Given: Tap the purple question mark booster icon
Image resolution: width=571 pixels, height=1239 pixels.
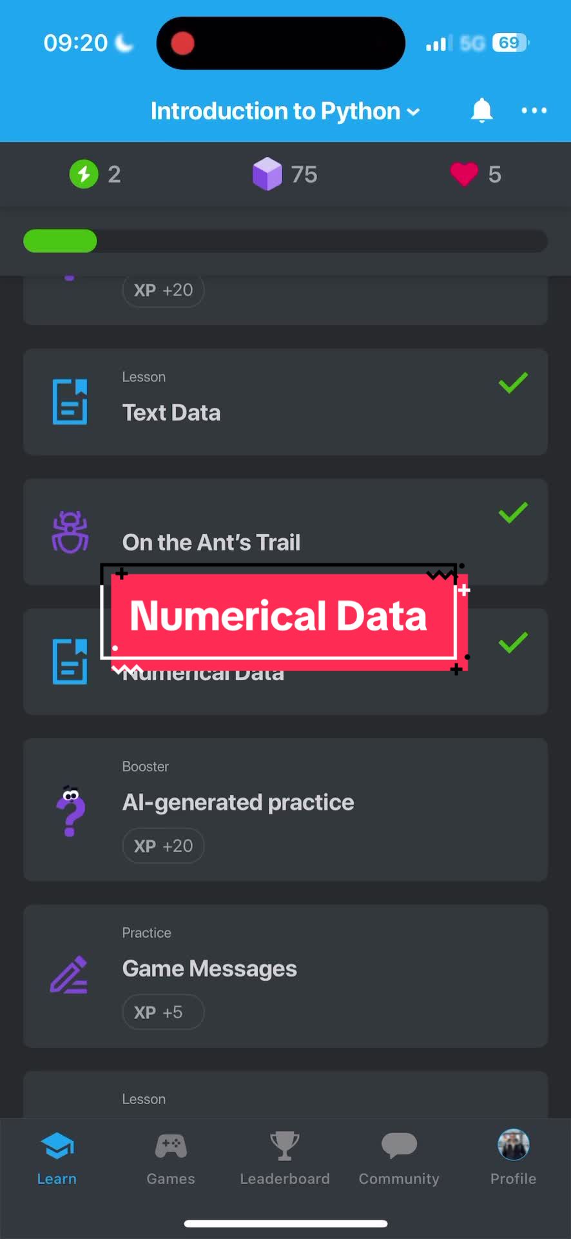Looking at the screenshot, I should click(x=71, y=811).
